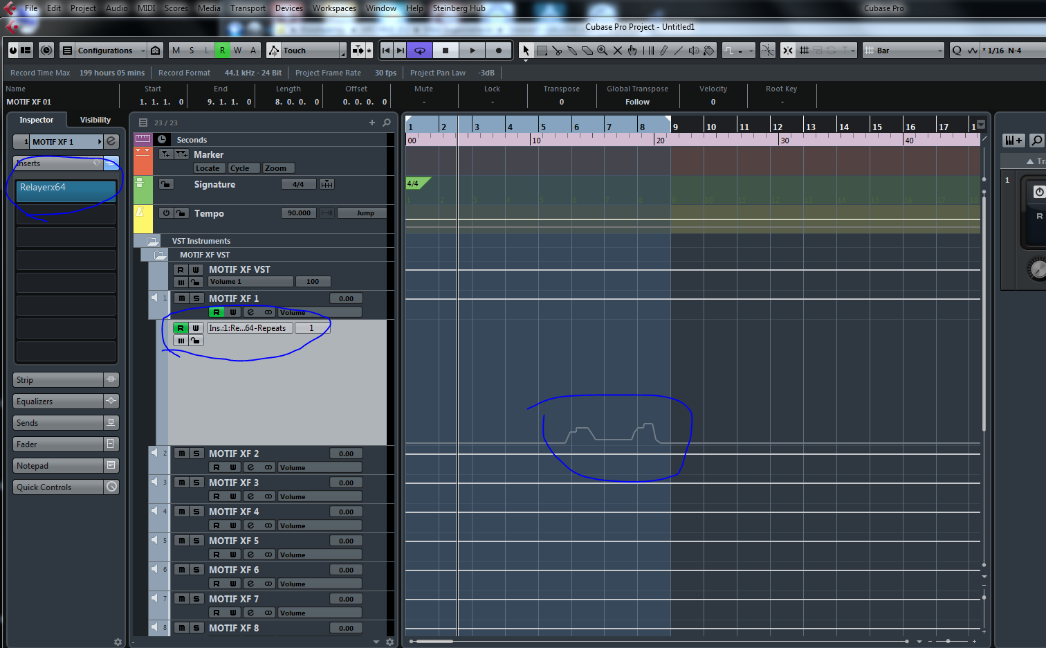Viewport: 1046px width, 648px height.
Task: Edit instrument for MOTIF XF 1 in the Inspector
Action: (x=111, y=141)
